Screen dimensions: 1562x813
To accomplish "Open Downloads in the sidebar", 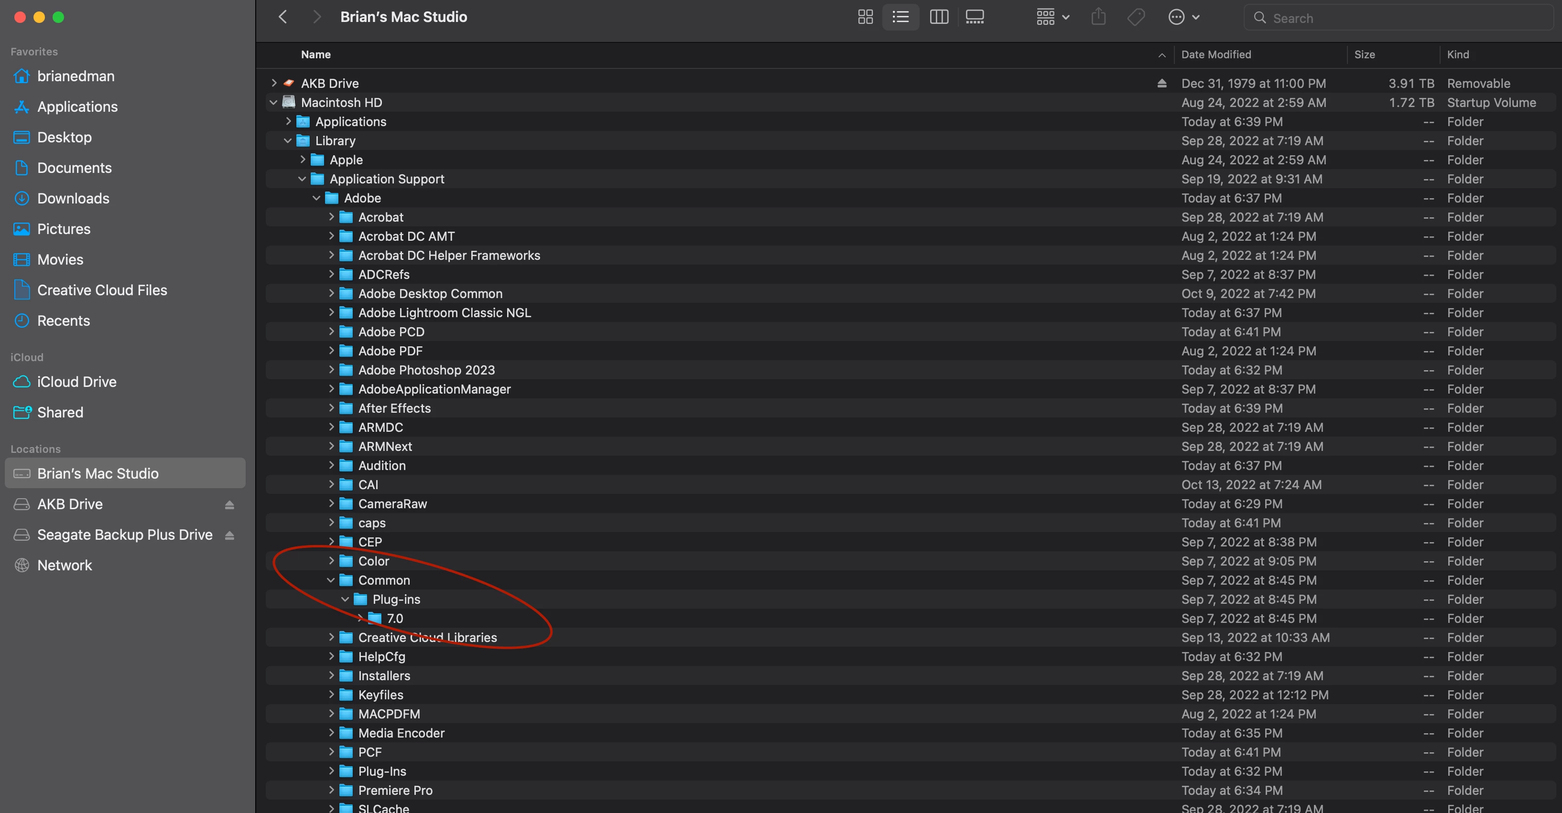I will (73, 199).
